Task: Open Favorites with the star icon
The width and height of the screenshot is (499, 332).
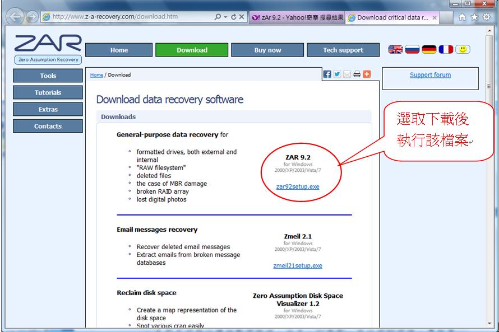Action: click(474, 17)
